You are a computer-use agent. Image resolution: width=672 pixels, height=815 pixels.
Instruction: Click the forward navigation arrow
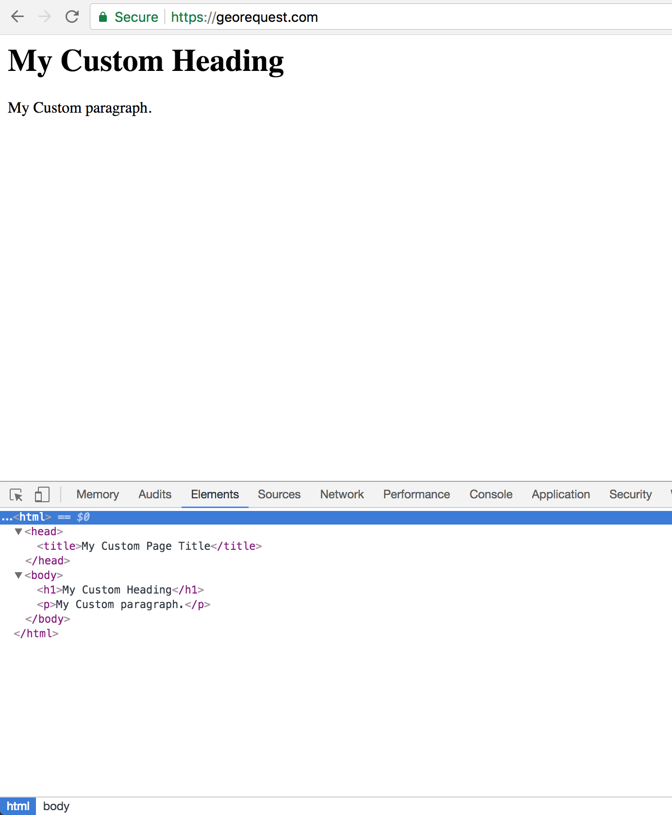pyautogui.click(x=45, y=17)
